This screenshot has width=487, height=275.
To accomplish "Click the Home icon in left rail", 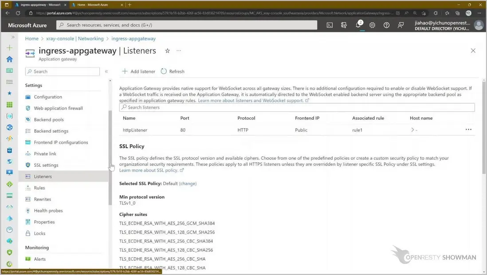I will 9,59.
